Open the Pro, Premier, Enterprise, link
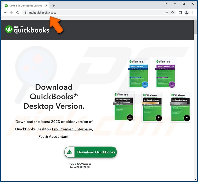Viewport: 198px width, 182px height. pyautogui.click(x=73, y=129)
